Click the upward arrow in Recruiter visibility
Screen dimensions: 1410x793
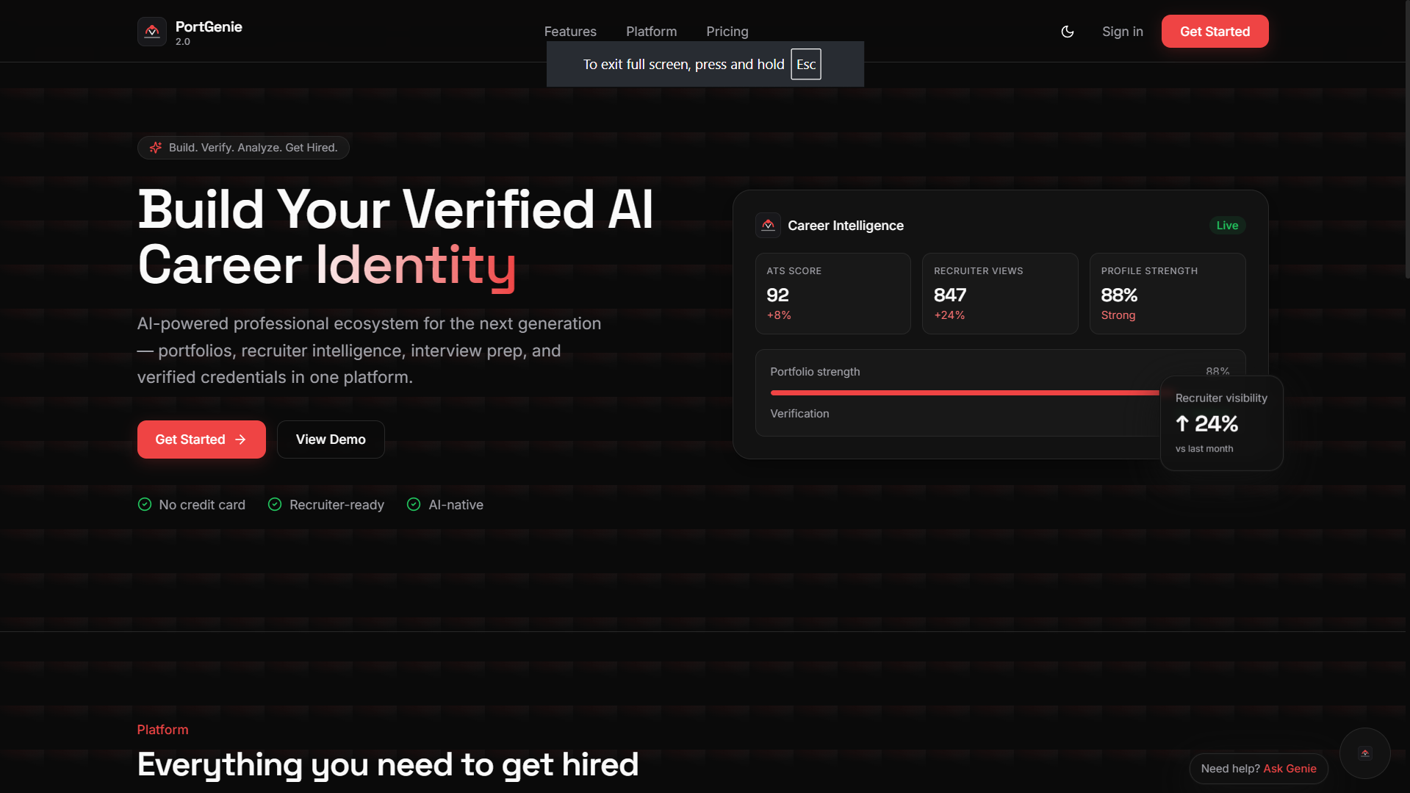click(1181, 423)
